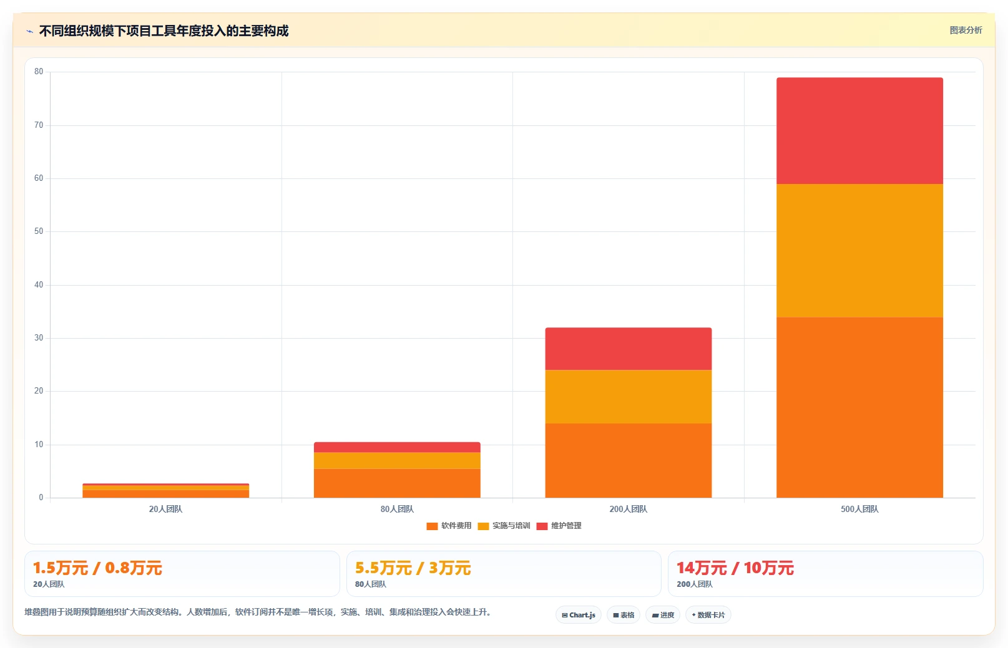Click the orange segment of 200人团队 bar
Screen dimensions: 1008x648
(629, 460)
